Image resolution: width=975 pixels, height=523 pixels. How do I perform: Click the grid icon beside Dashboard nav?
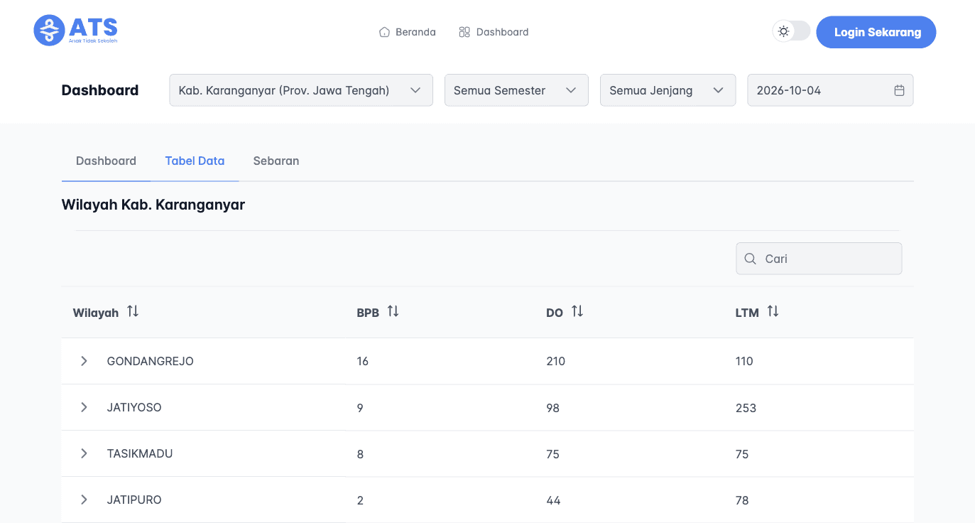pos(464,32)
